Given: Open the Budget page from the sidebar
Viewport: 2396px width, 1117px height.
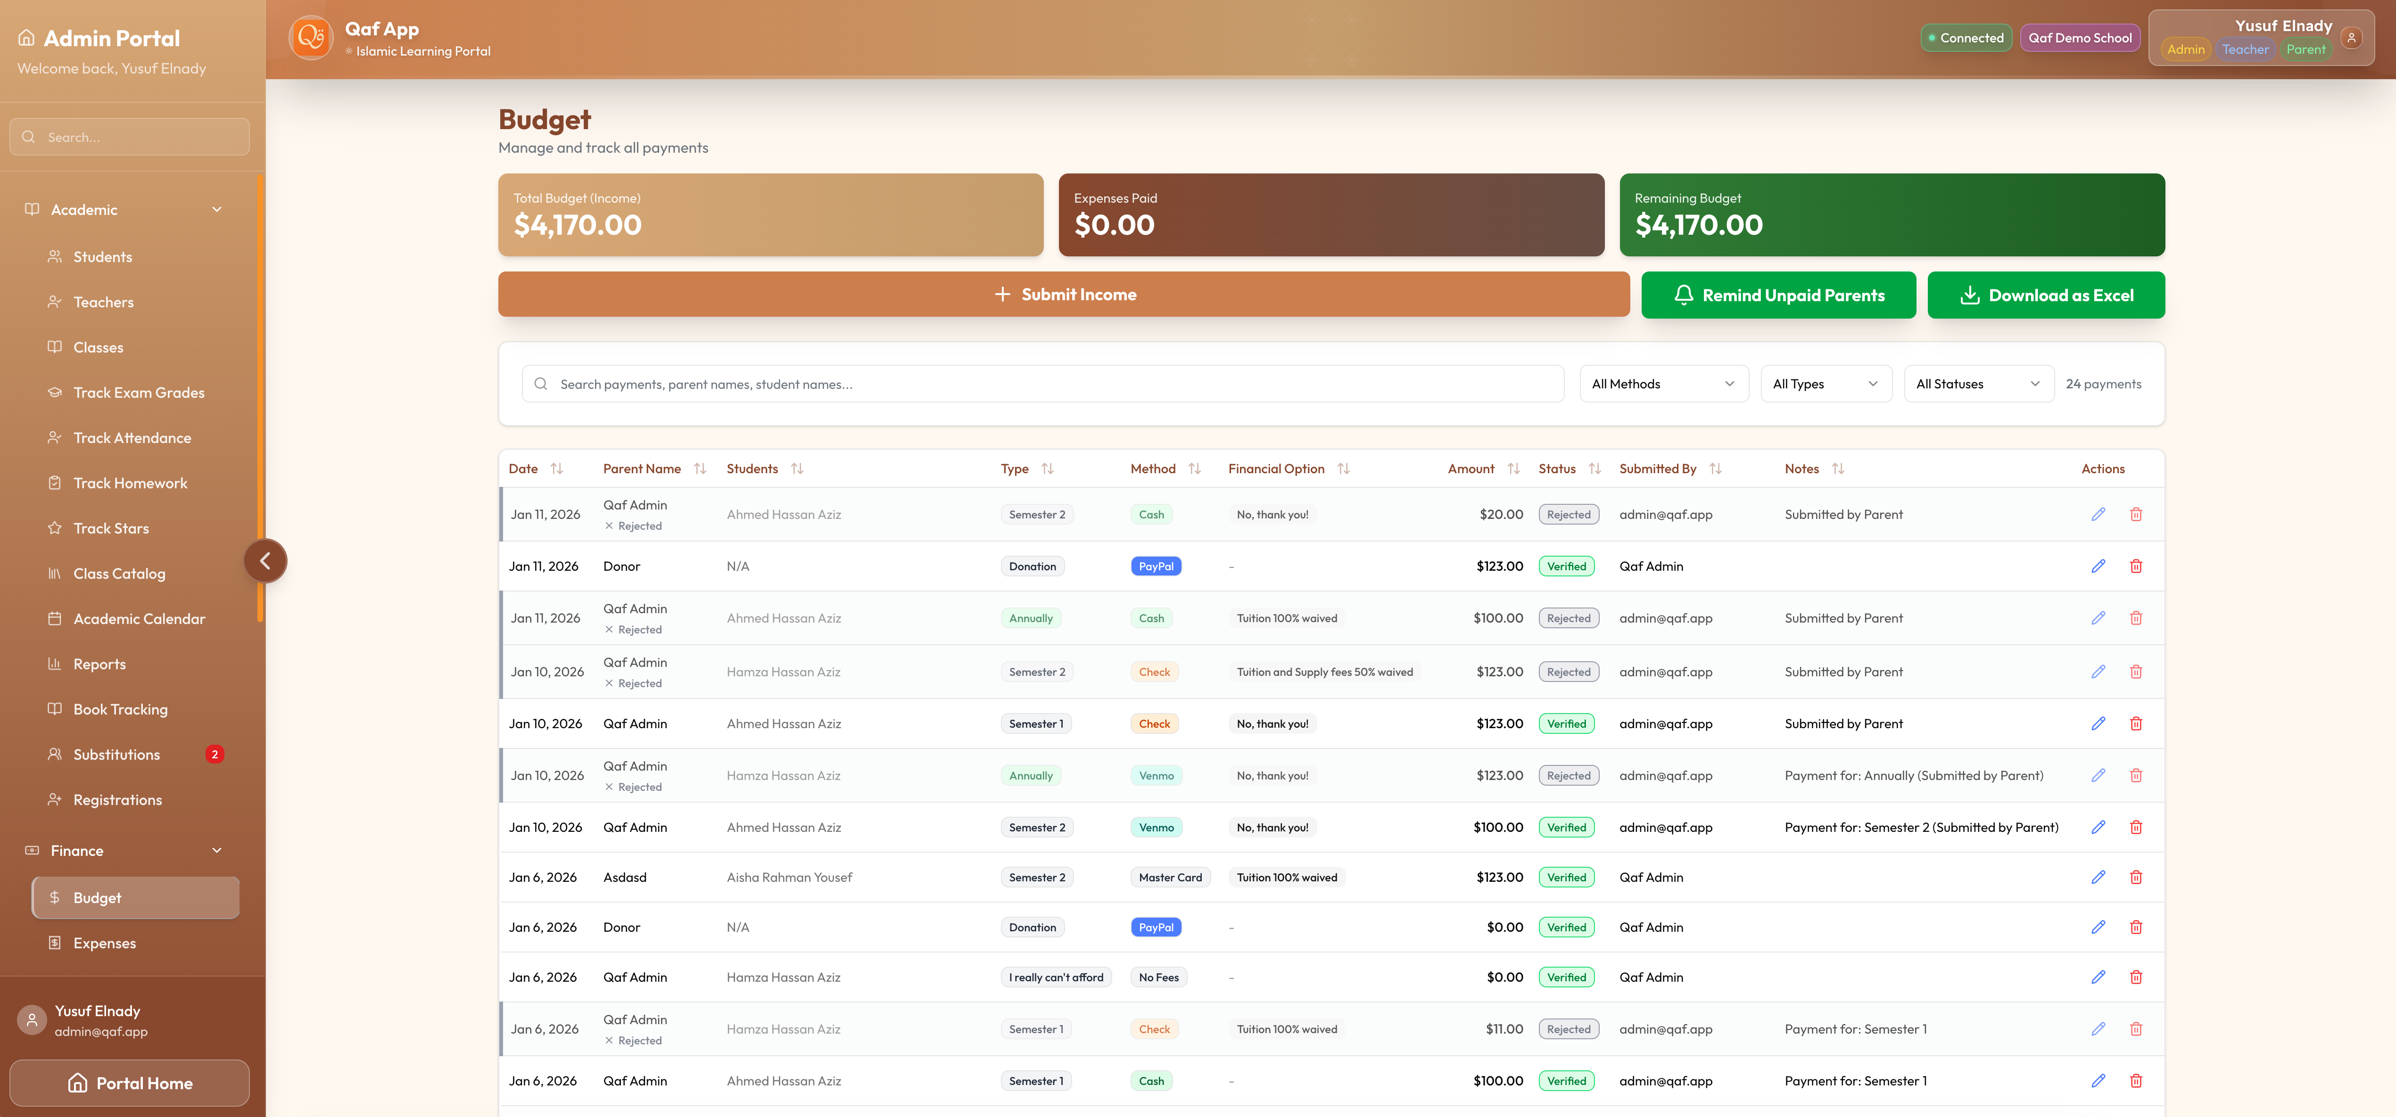Looking at the screenshot, I should [98, 897].
